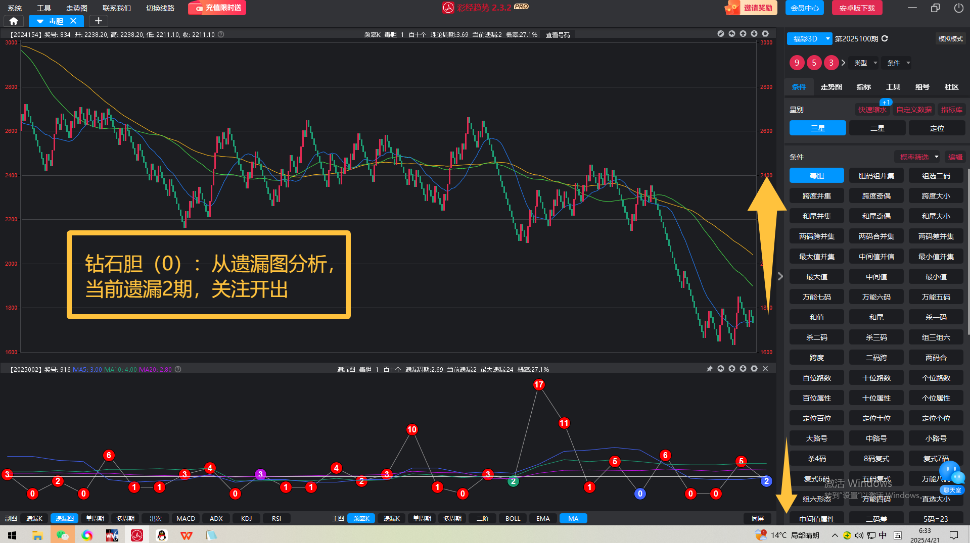Screen dimensions: 970x543
Task: Click the undo arrow icon on main chart
Action: [732, 34]
